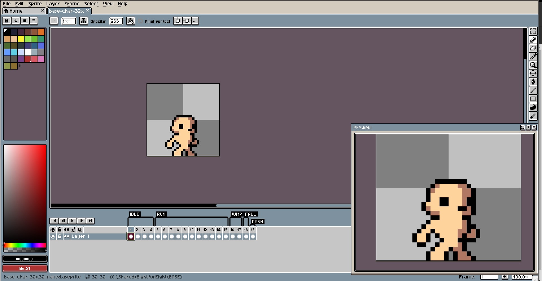This screenshot has height=281, width=542.
Task: Select the Rectangle shape tool
Action: [x=533, y=99]
